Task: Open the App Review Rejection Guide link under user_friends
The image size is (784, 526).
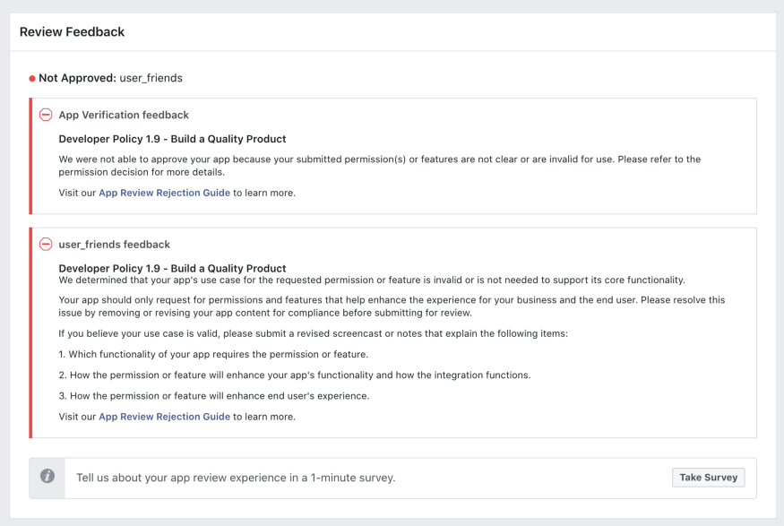Action: [x=164, y=417]
